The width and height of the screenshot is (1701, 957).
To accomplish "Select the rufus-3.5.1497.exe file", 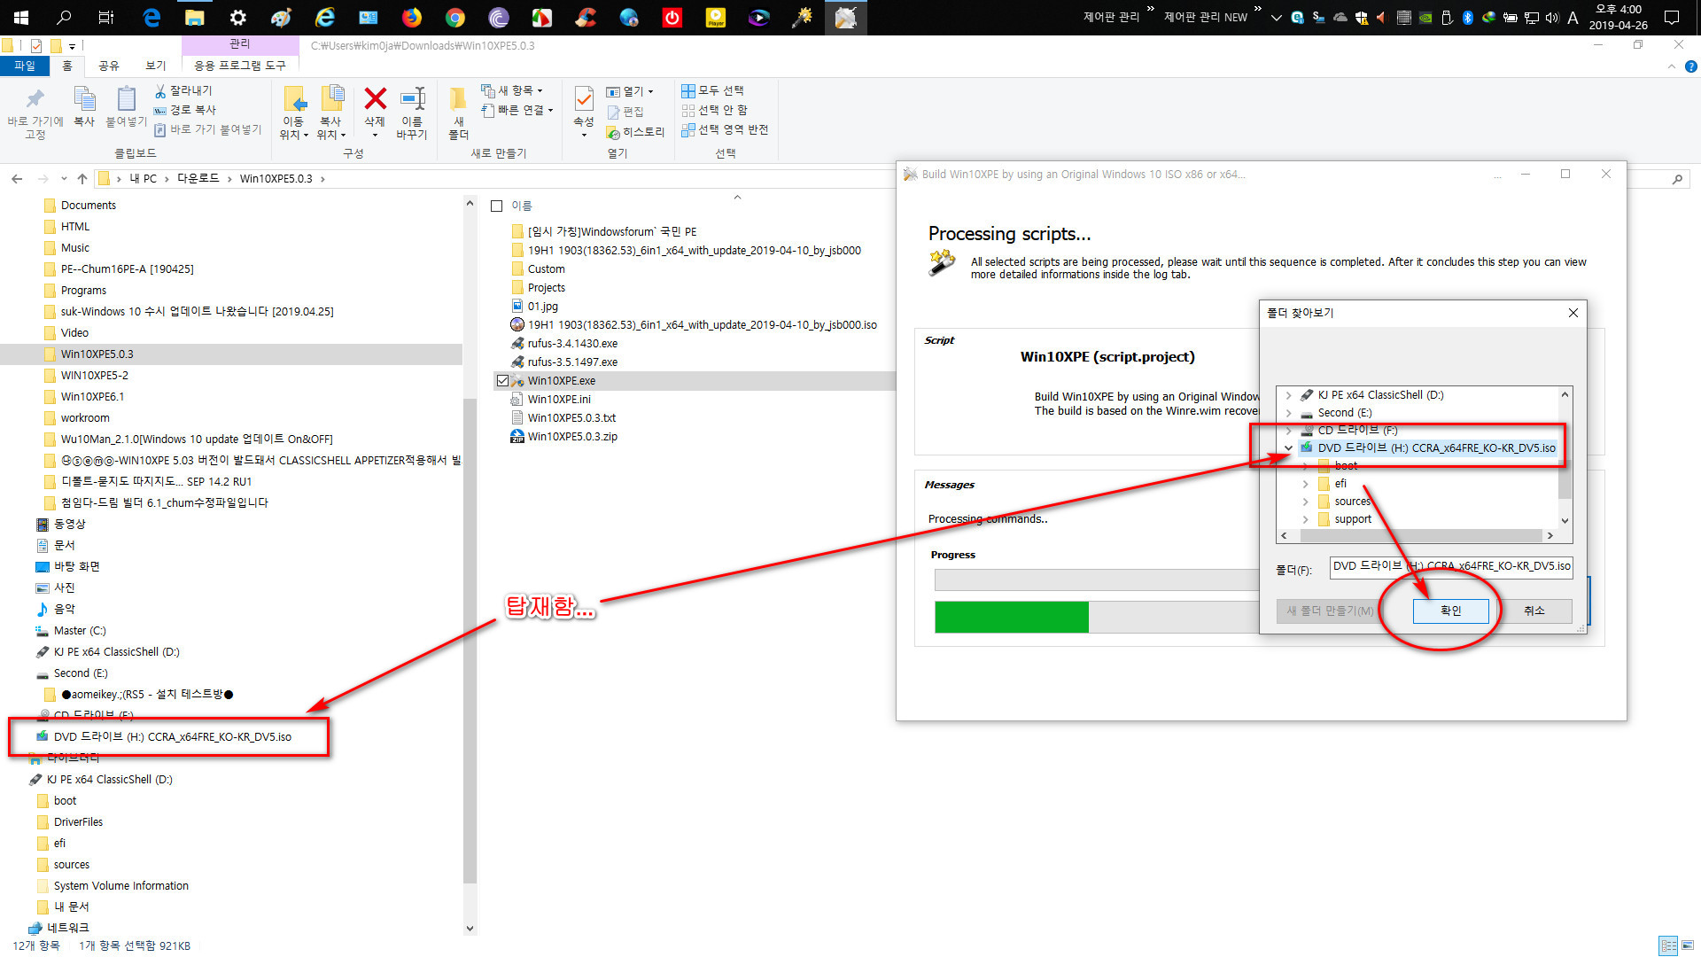I will point(572,362).
